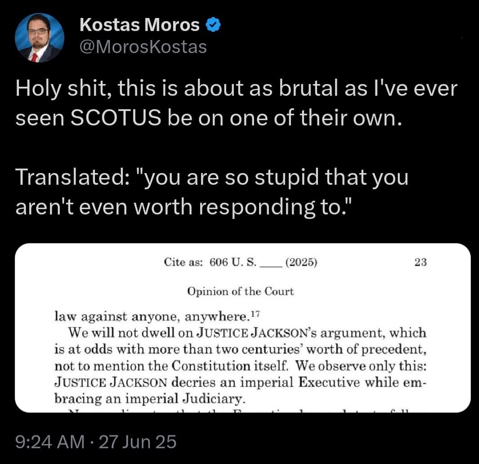Open the embedded court opinion image
This screenshot has width=479, height=464.
(x=243, y=328)
